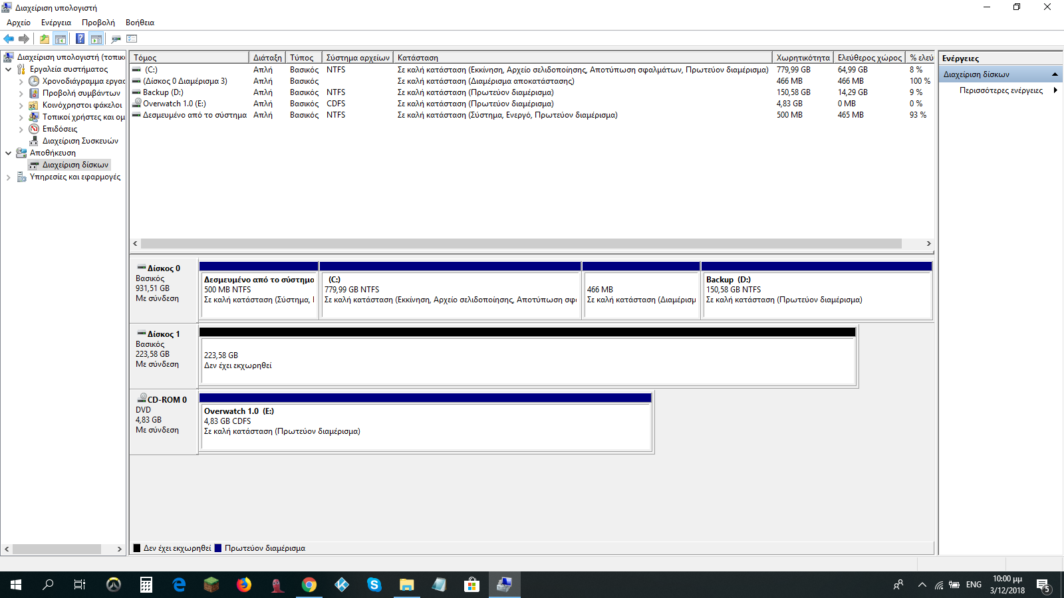Collapse the Εργαλεία συστήματος tree node
Viewport: 1064px width, 598px height.
coord(8,69)
